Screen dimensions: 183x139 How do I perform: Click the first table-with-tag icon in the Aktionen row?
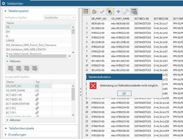click(27, 69)
